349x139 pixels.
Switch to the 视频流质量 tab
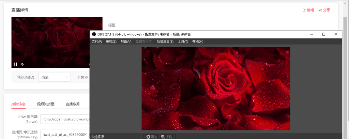(x=45, y=104)
